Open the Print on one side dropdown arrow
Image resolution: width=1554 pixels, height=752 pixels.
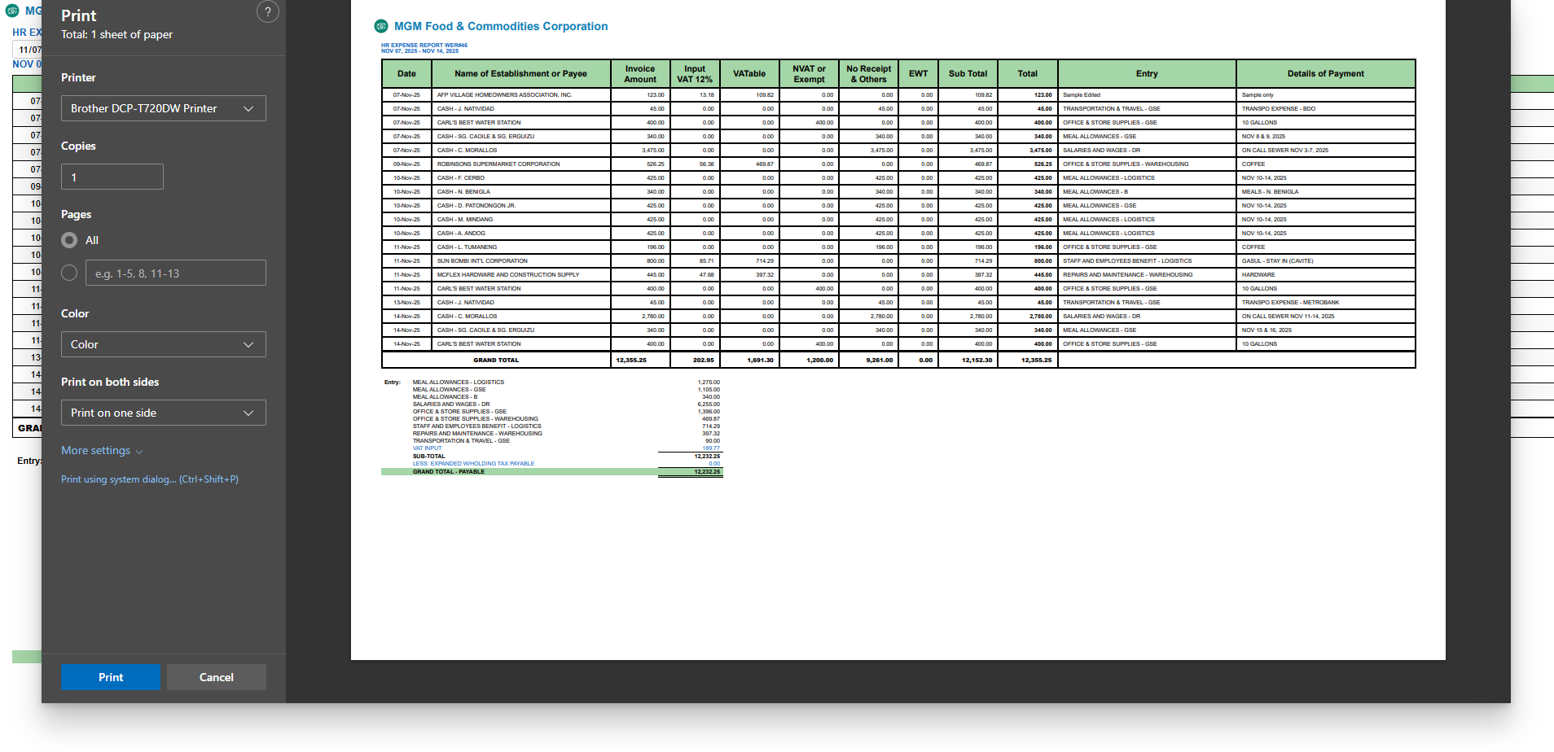(x=248, y=413)
